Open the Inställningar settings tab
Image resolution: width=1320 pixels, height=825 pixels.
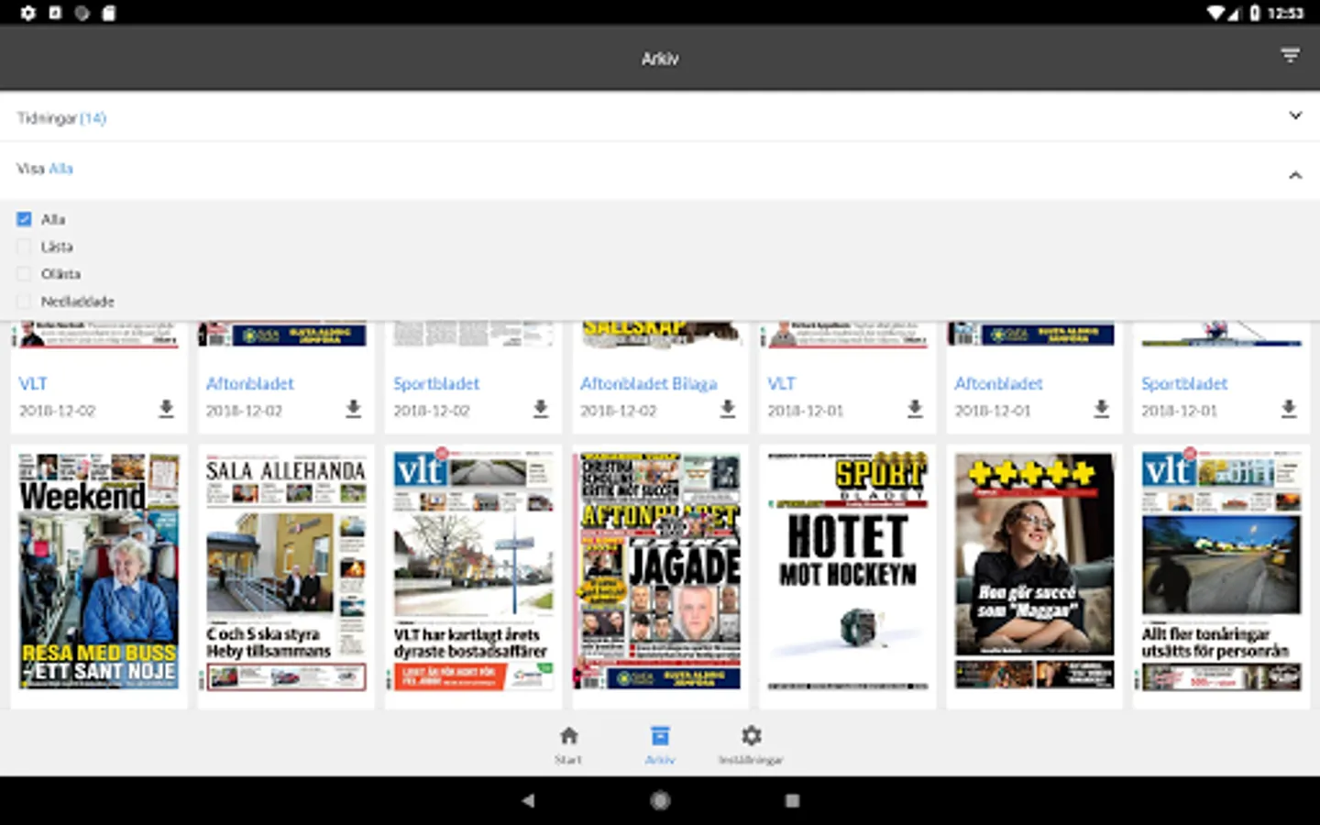pos(751,744)
